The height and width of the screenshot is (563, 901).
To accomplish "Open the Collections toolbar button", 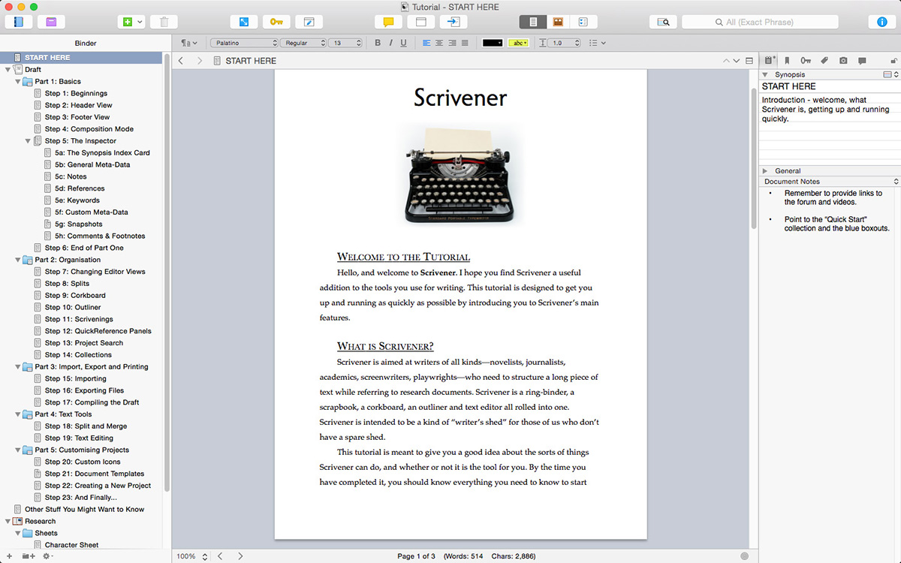I will pos(51,22).
